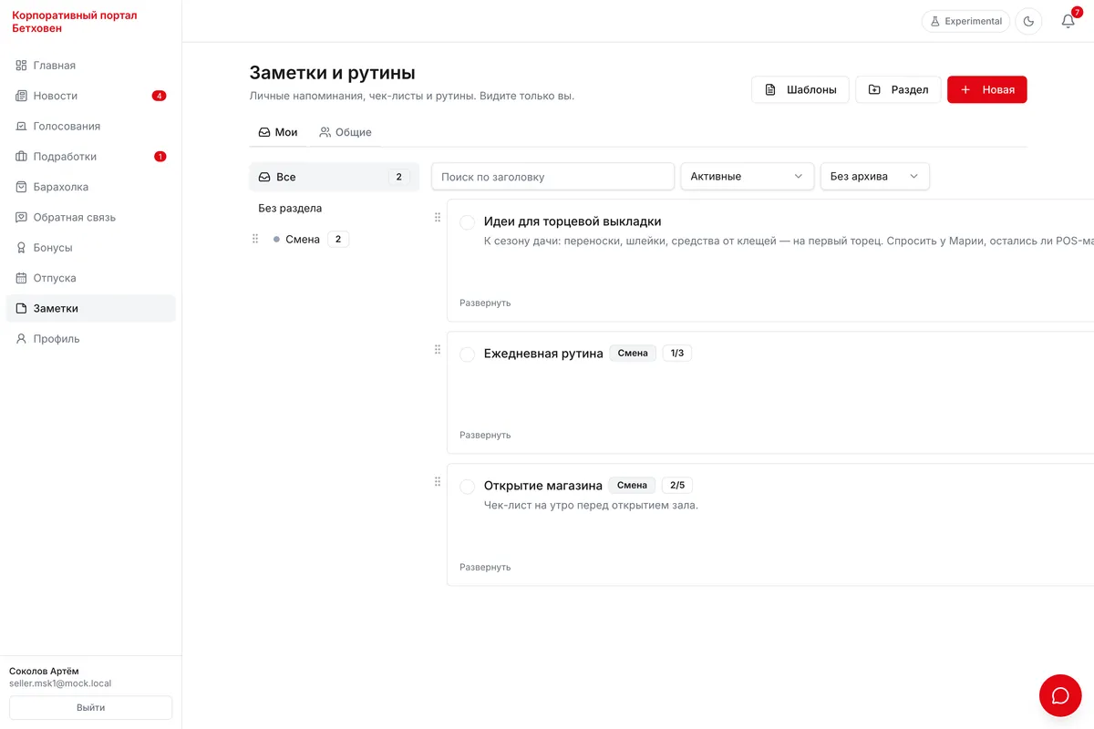Viewport: 1094px width, 729px height.
Task: Toggle dark mode moon icon
Action: pyautogui.click(x=1028, y=21)
